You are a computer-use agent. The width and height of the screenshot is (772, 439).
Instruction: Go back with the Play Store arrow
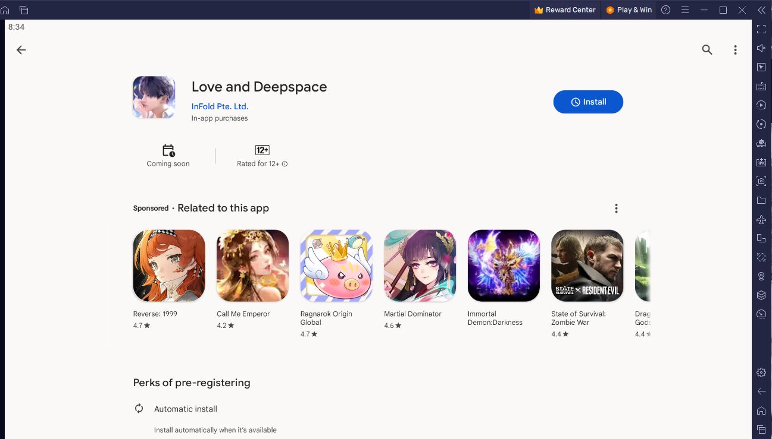pos(21,50)
